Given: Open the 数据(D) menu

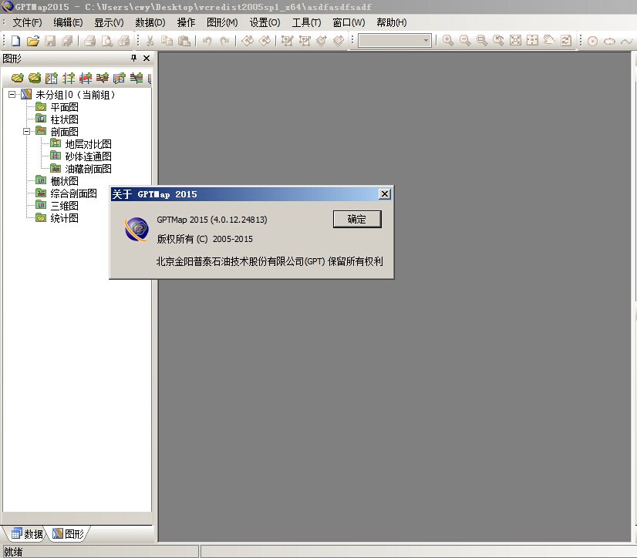Looking at the screenshot, I should [x=150, y=22].
